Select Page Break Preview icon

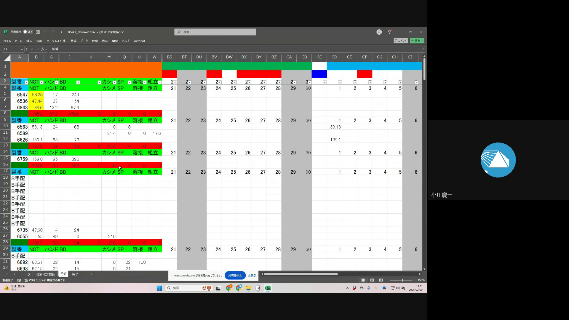381,280
